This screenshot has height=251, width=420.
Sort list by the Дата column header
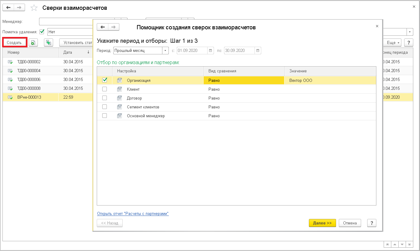tap(75, 53)
